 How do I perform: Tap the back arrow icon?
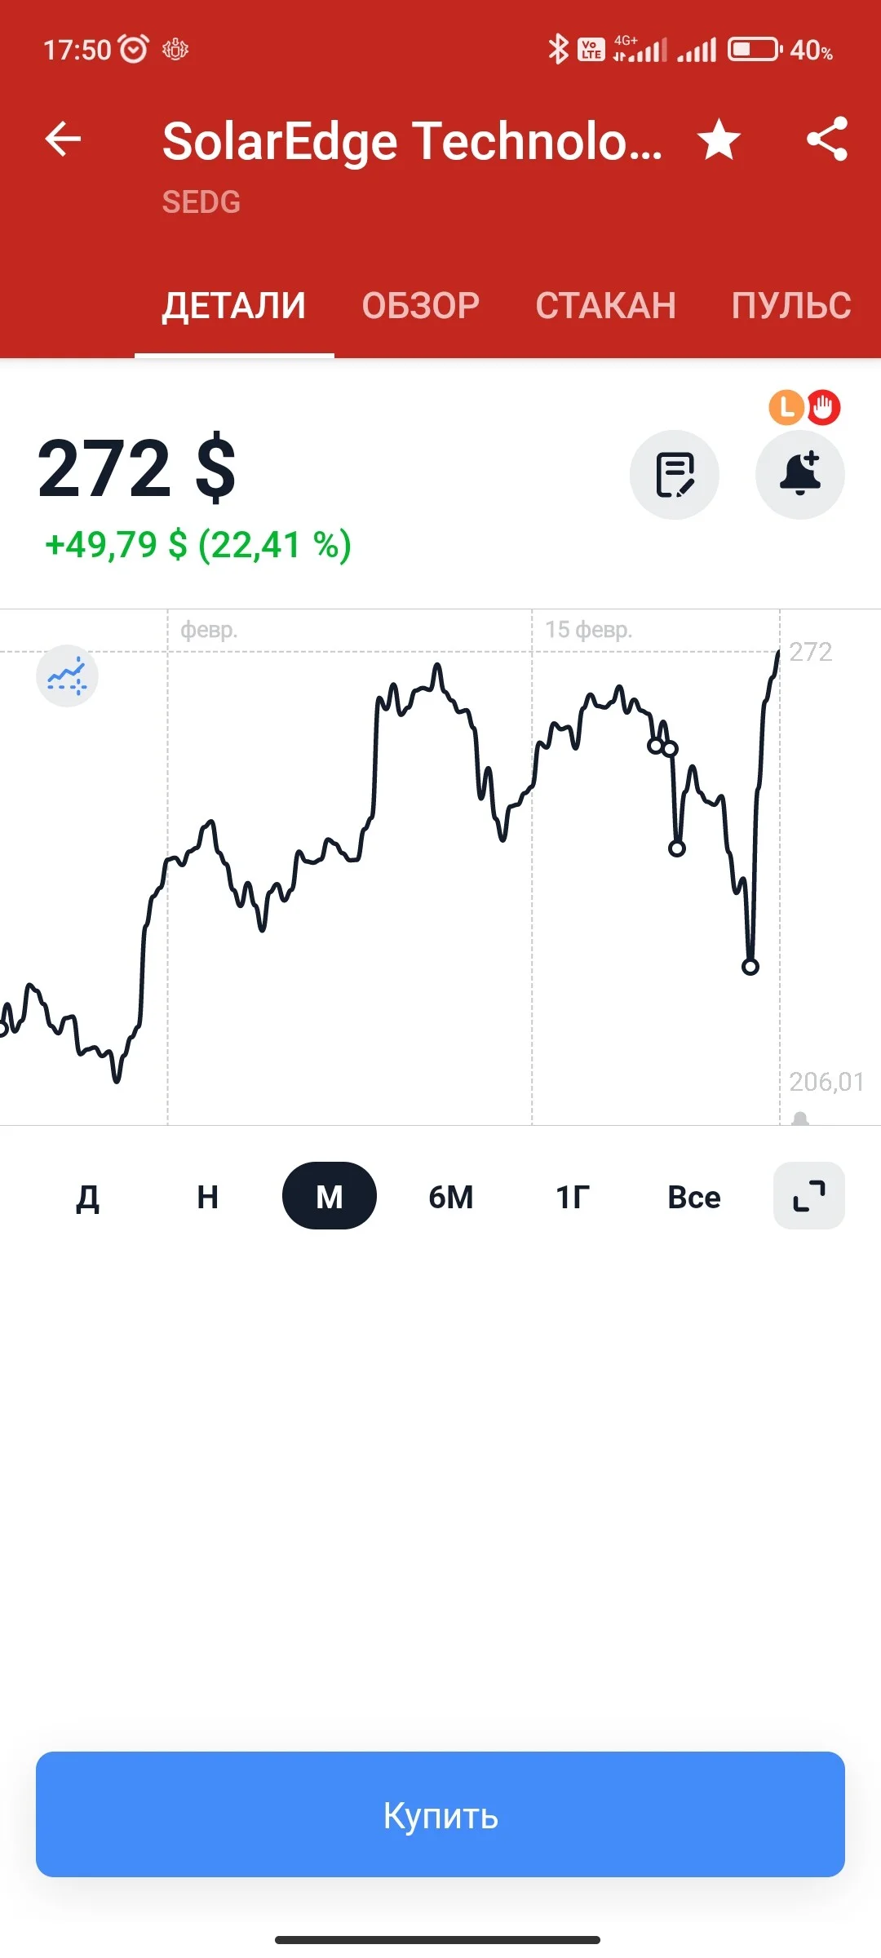[x=63, y=139]
